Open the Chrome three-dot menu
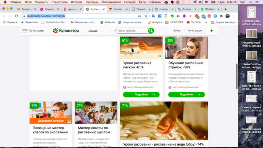Viewport: 263px width, 148px height. [x=234, y=16]
